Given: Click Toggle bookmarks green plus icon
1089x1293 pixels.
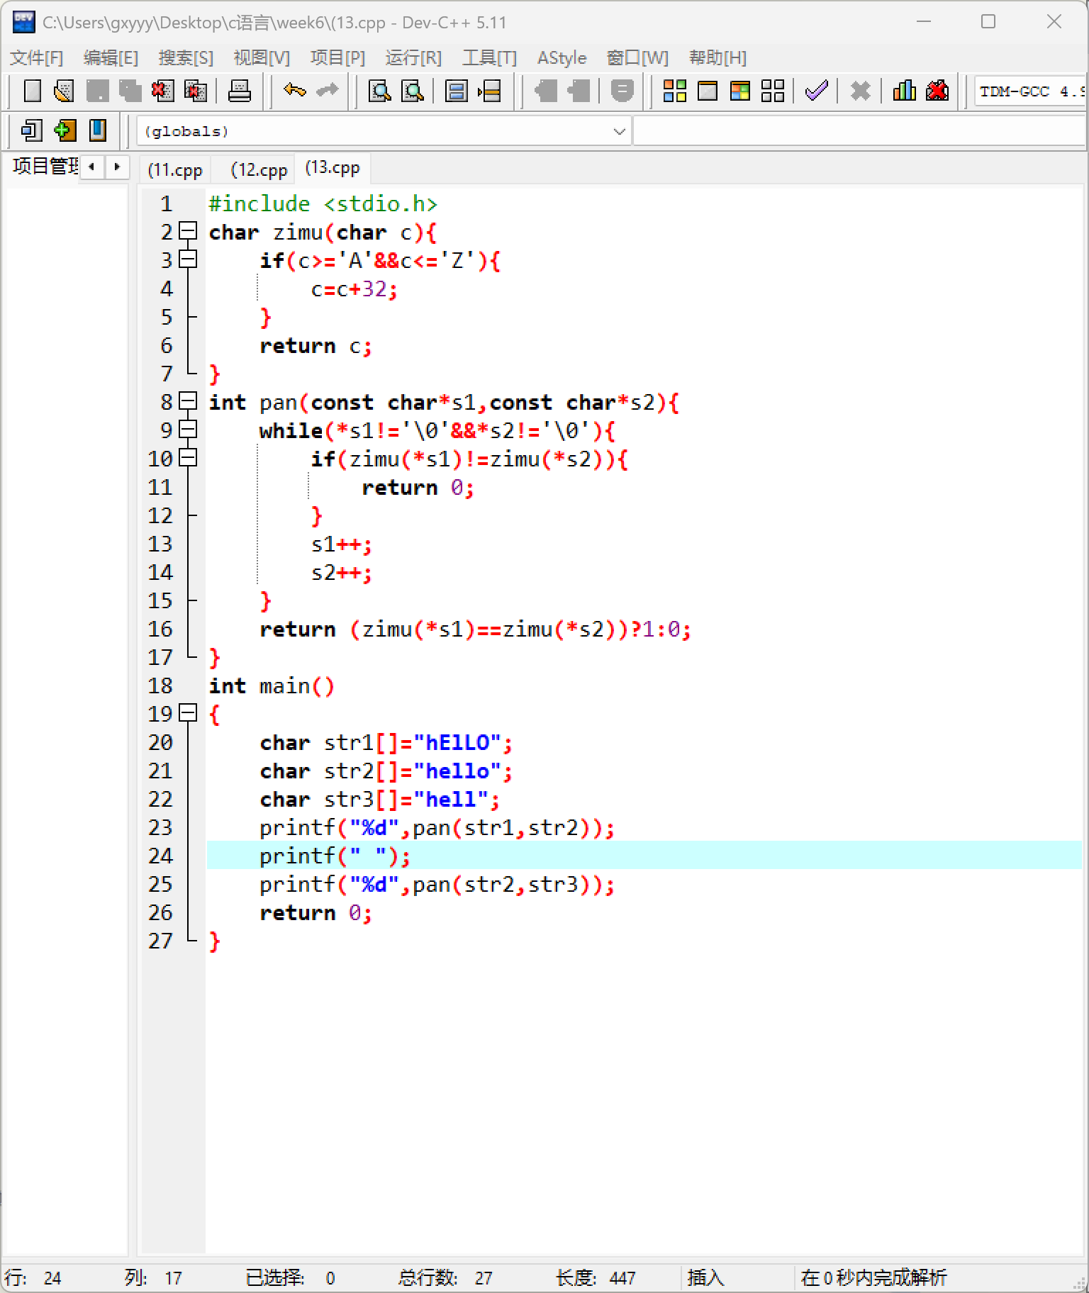Looking at the screenshot, I should (x=65, y=130).
